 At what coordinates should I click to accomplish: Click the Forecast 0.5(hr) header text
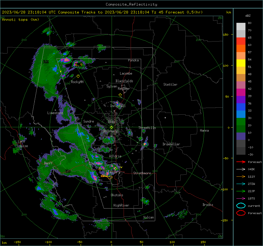click(x=184, y=12)
